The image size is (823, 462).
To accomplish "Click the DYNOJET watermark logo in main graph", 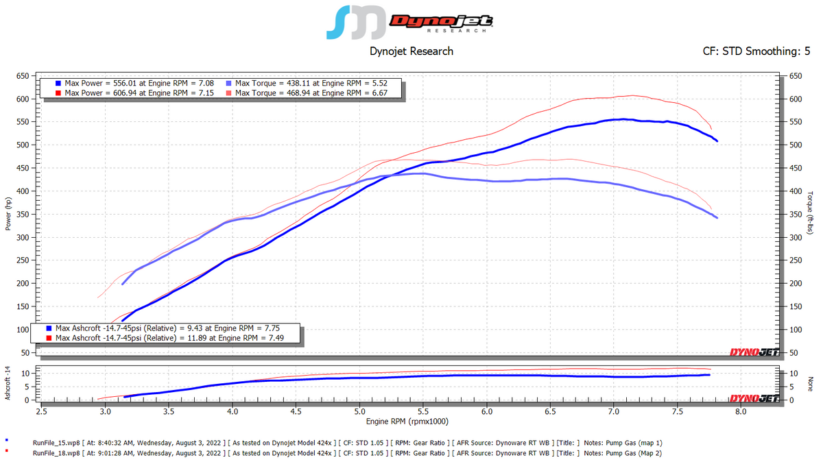I will tap(754, 353).
